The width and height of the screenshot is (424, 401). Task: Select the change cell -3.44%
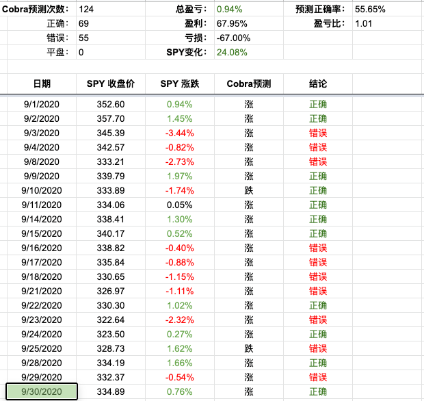(x=180, y=133)
